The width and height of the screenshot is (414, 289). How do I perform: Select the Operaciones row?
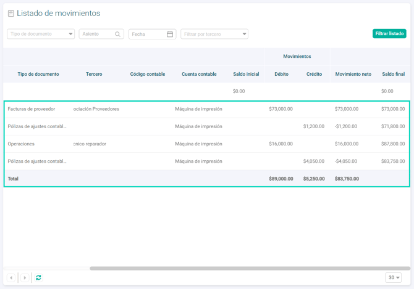[21, 144]
